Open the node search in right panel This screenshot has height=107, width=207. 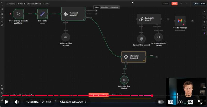(x=204, y=17)
